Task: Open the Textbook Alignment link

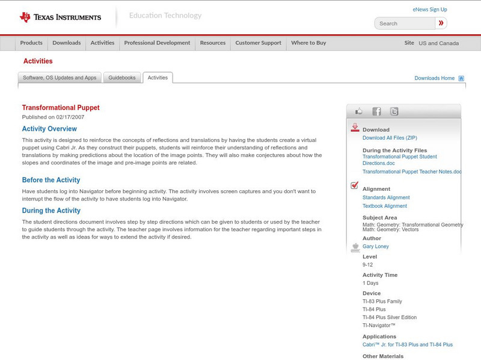Action: [x=385, y=206]
